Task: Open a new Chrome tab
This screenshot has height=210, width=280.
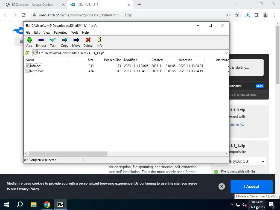Action: point(139,5)
